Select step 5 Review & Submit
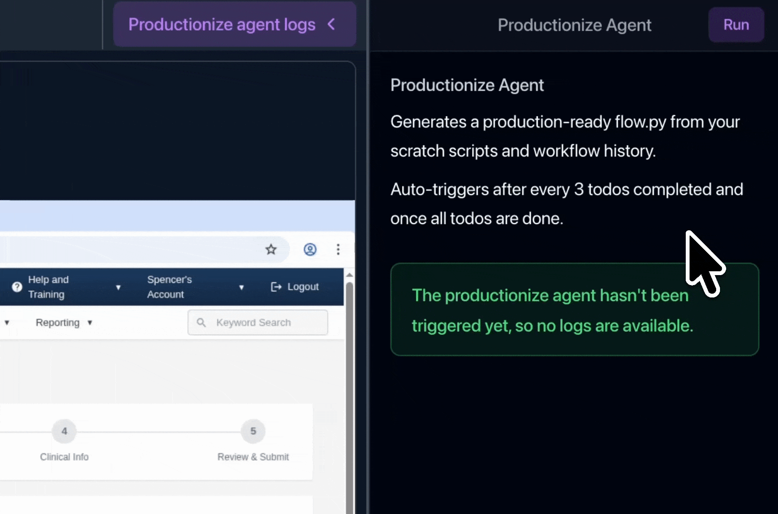Image resolution: width=778 pixels, height=514 pixels. point(253,431)
